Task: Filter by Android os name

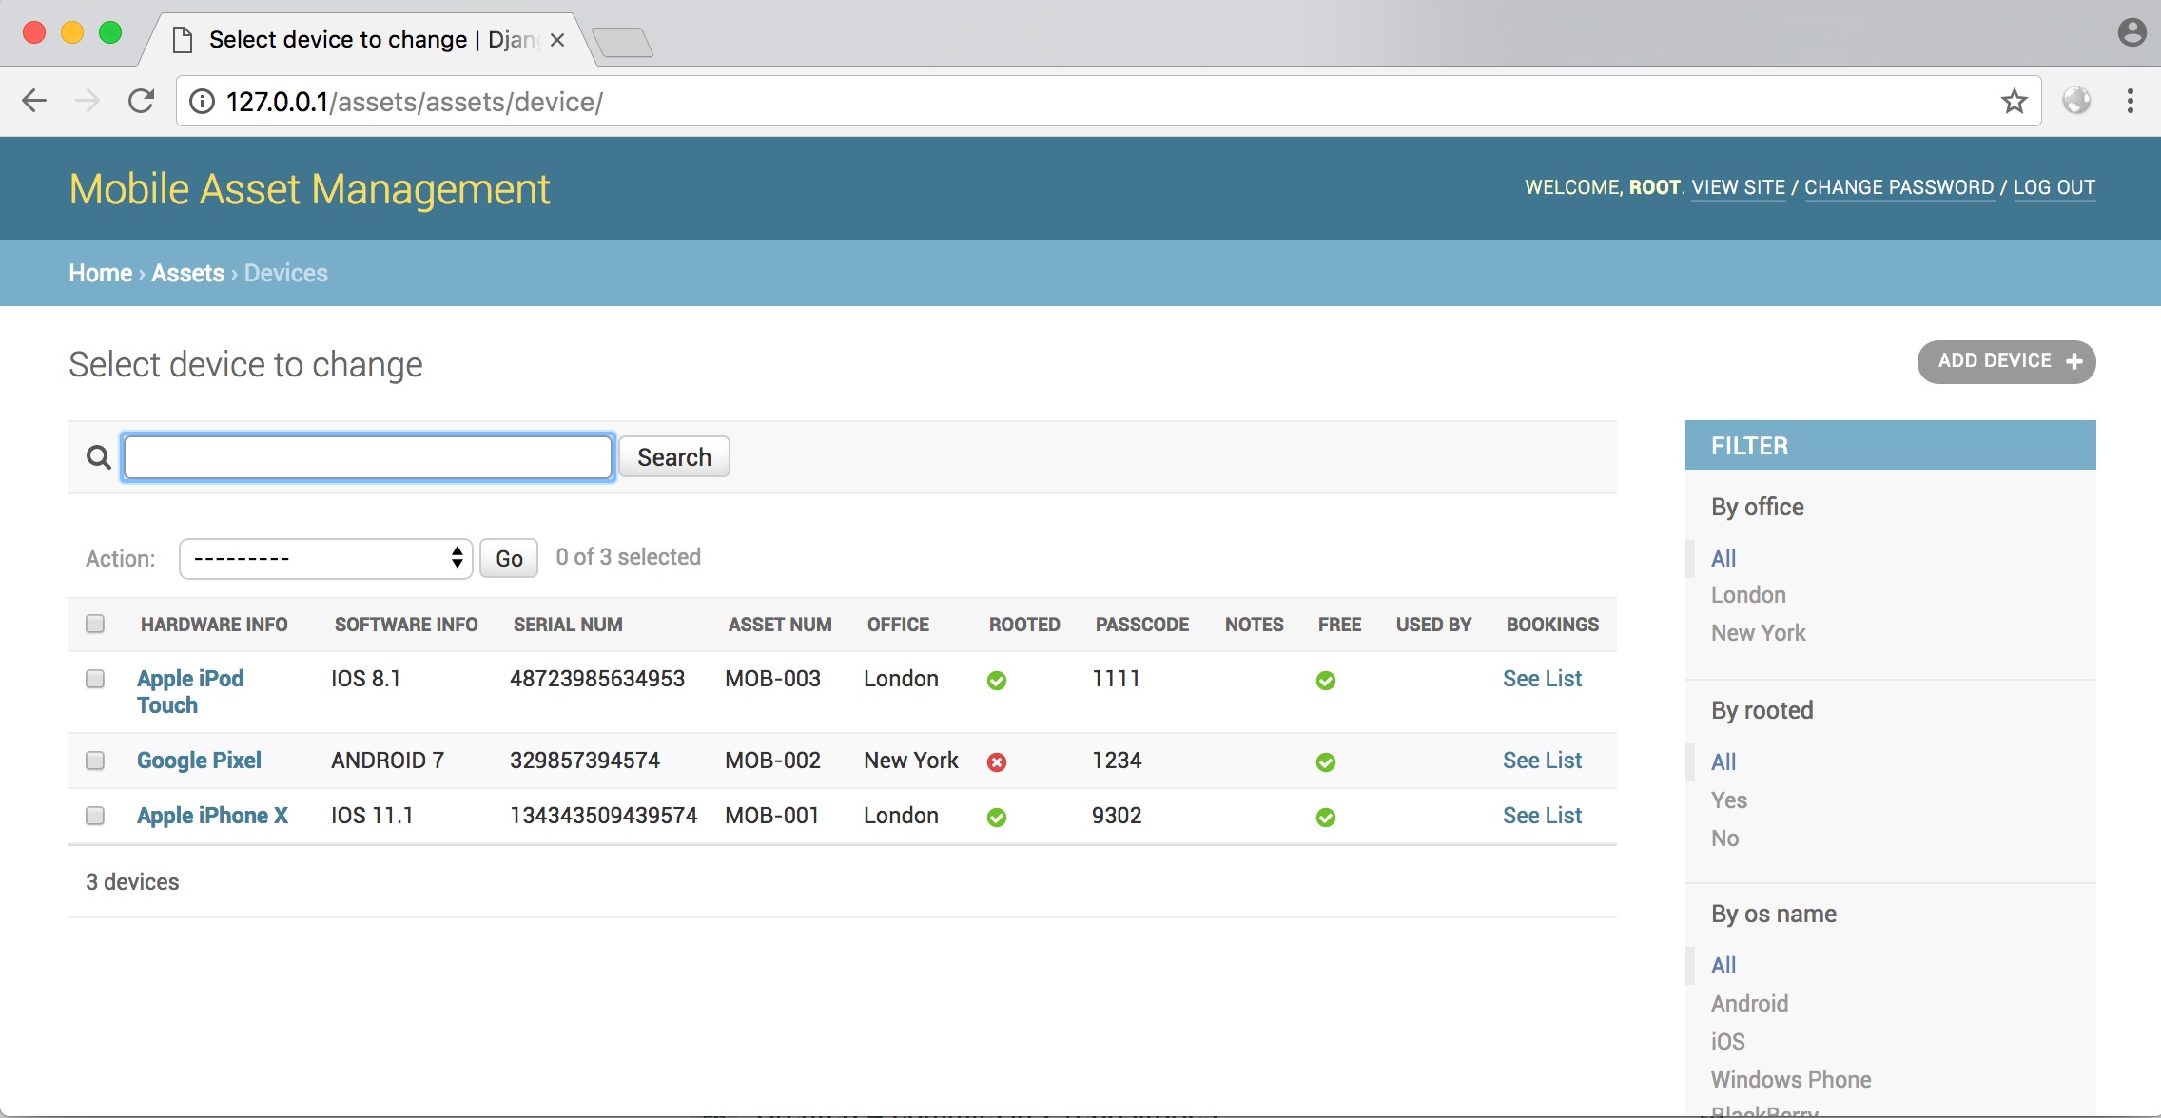Action: pyautogui.click(x=1749, y=1003)
